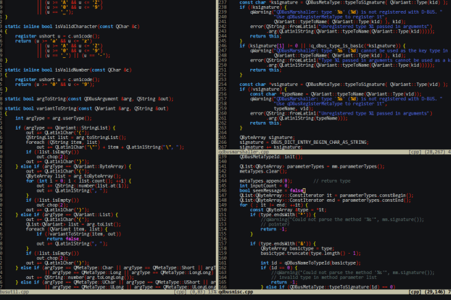Click the 'foreach (QVariant item, list) {' line

pyautogui.click(x=67, y=229)
